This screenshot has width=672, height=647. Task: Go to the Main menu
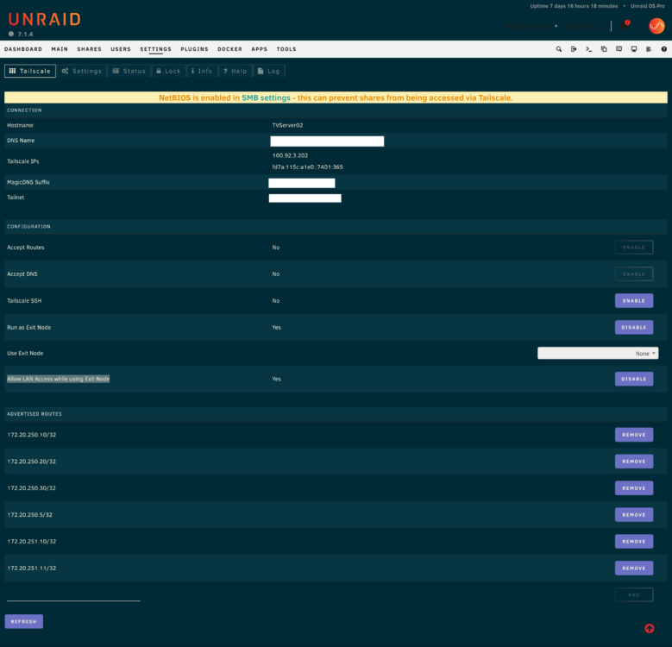tap(60, 49)
